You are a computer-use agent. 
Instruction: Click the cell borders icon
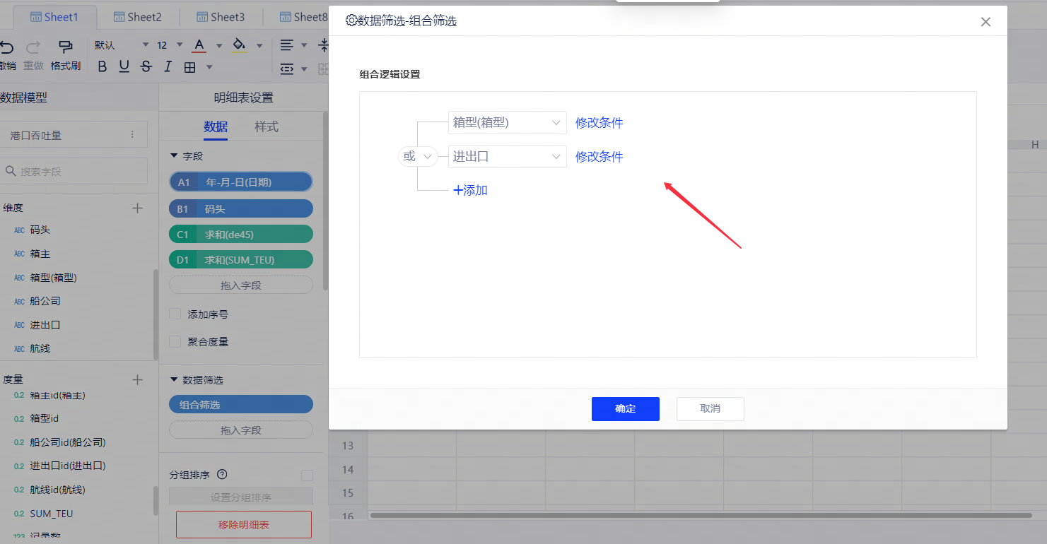189,67
